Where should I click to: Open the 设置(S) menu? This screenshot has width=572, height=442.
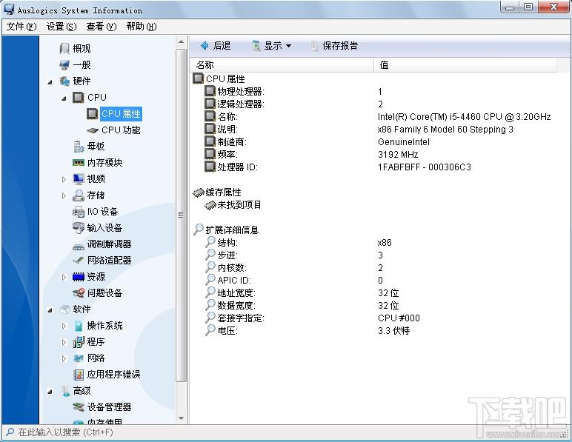click(61, 27)
